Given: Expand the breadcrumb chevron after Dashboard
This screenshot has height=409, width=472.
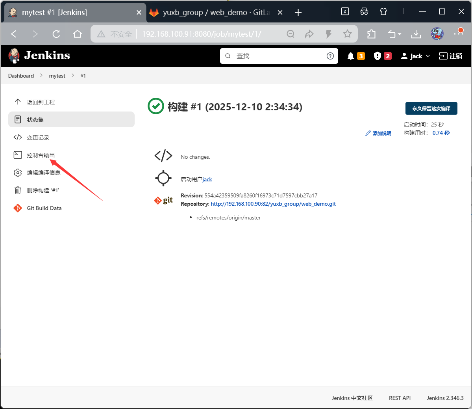Looking at the screenshot, I should click(41, 75).
